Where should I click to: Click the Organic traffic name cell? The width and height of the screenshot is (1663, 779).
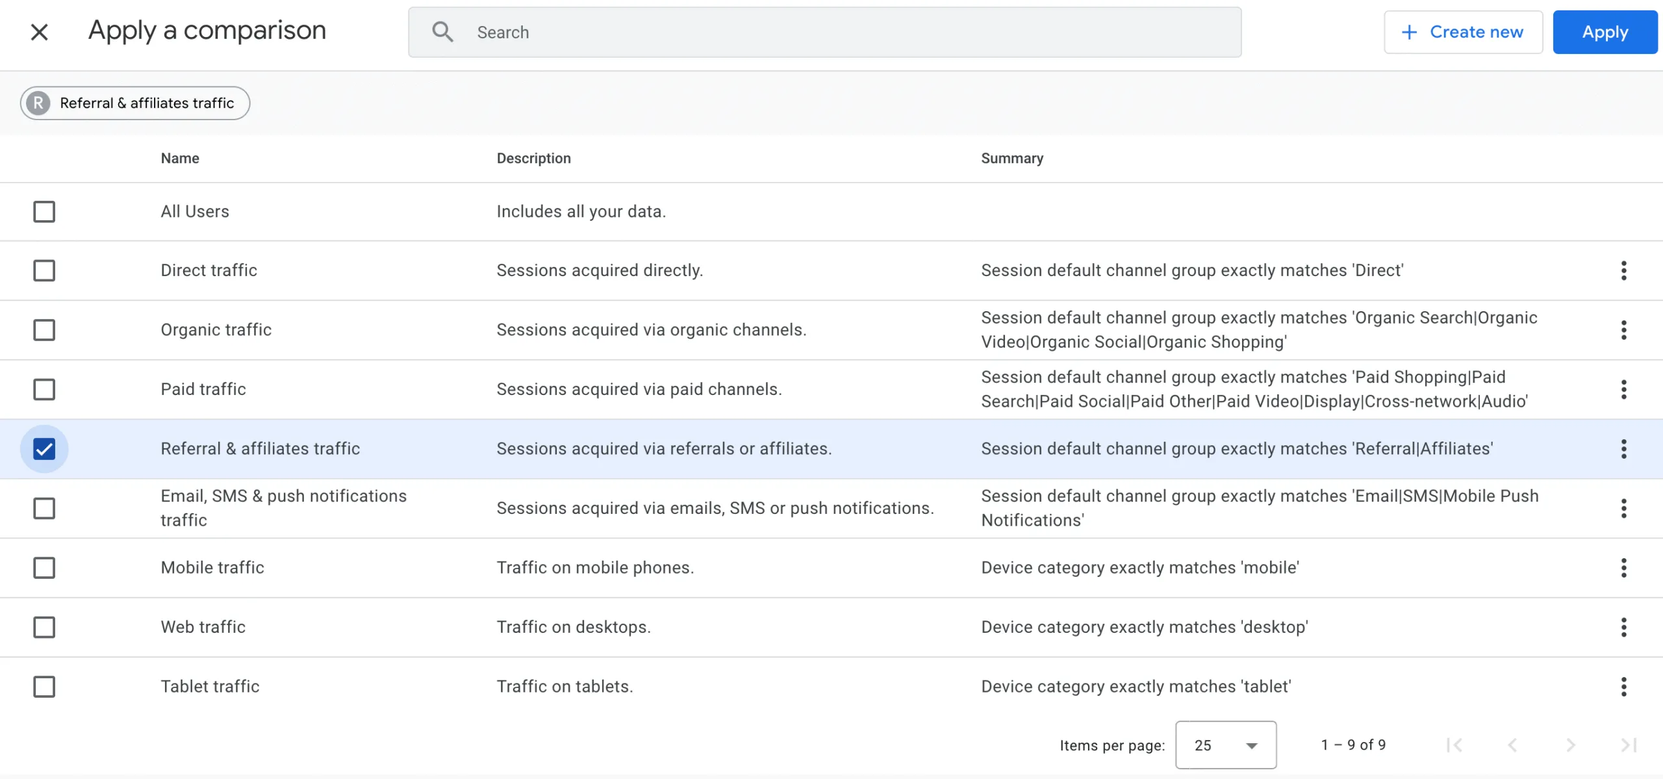tap(216, 330)
